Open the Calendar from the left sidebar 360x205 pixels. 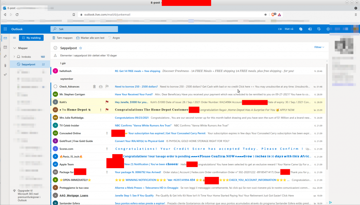click(x=5, y=47)
